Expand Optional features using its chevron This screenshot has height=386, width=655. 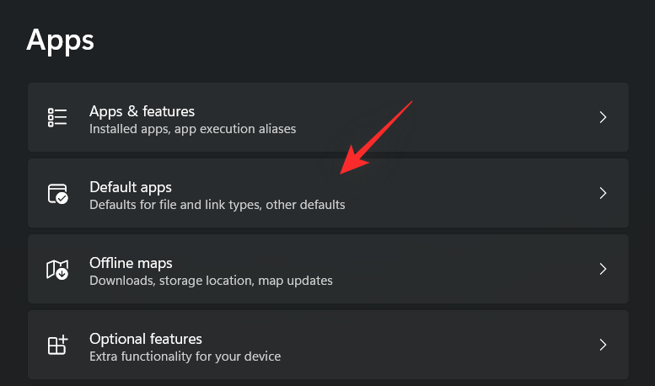click(x=603, y=345)
